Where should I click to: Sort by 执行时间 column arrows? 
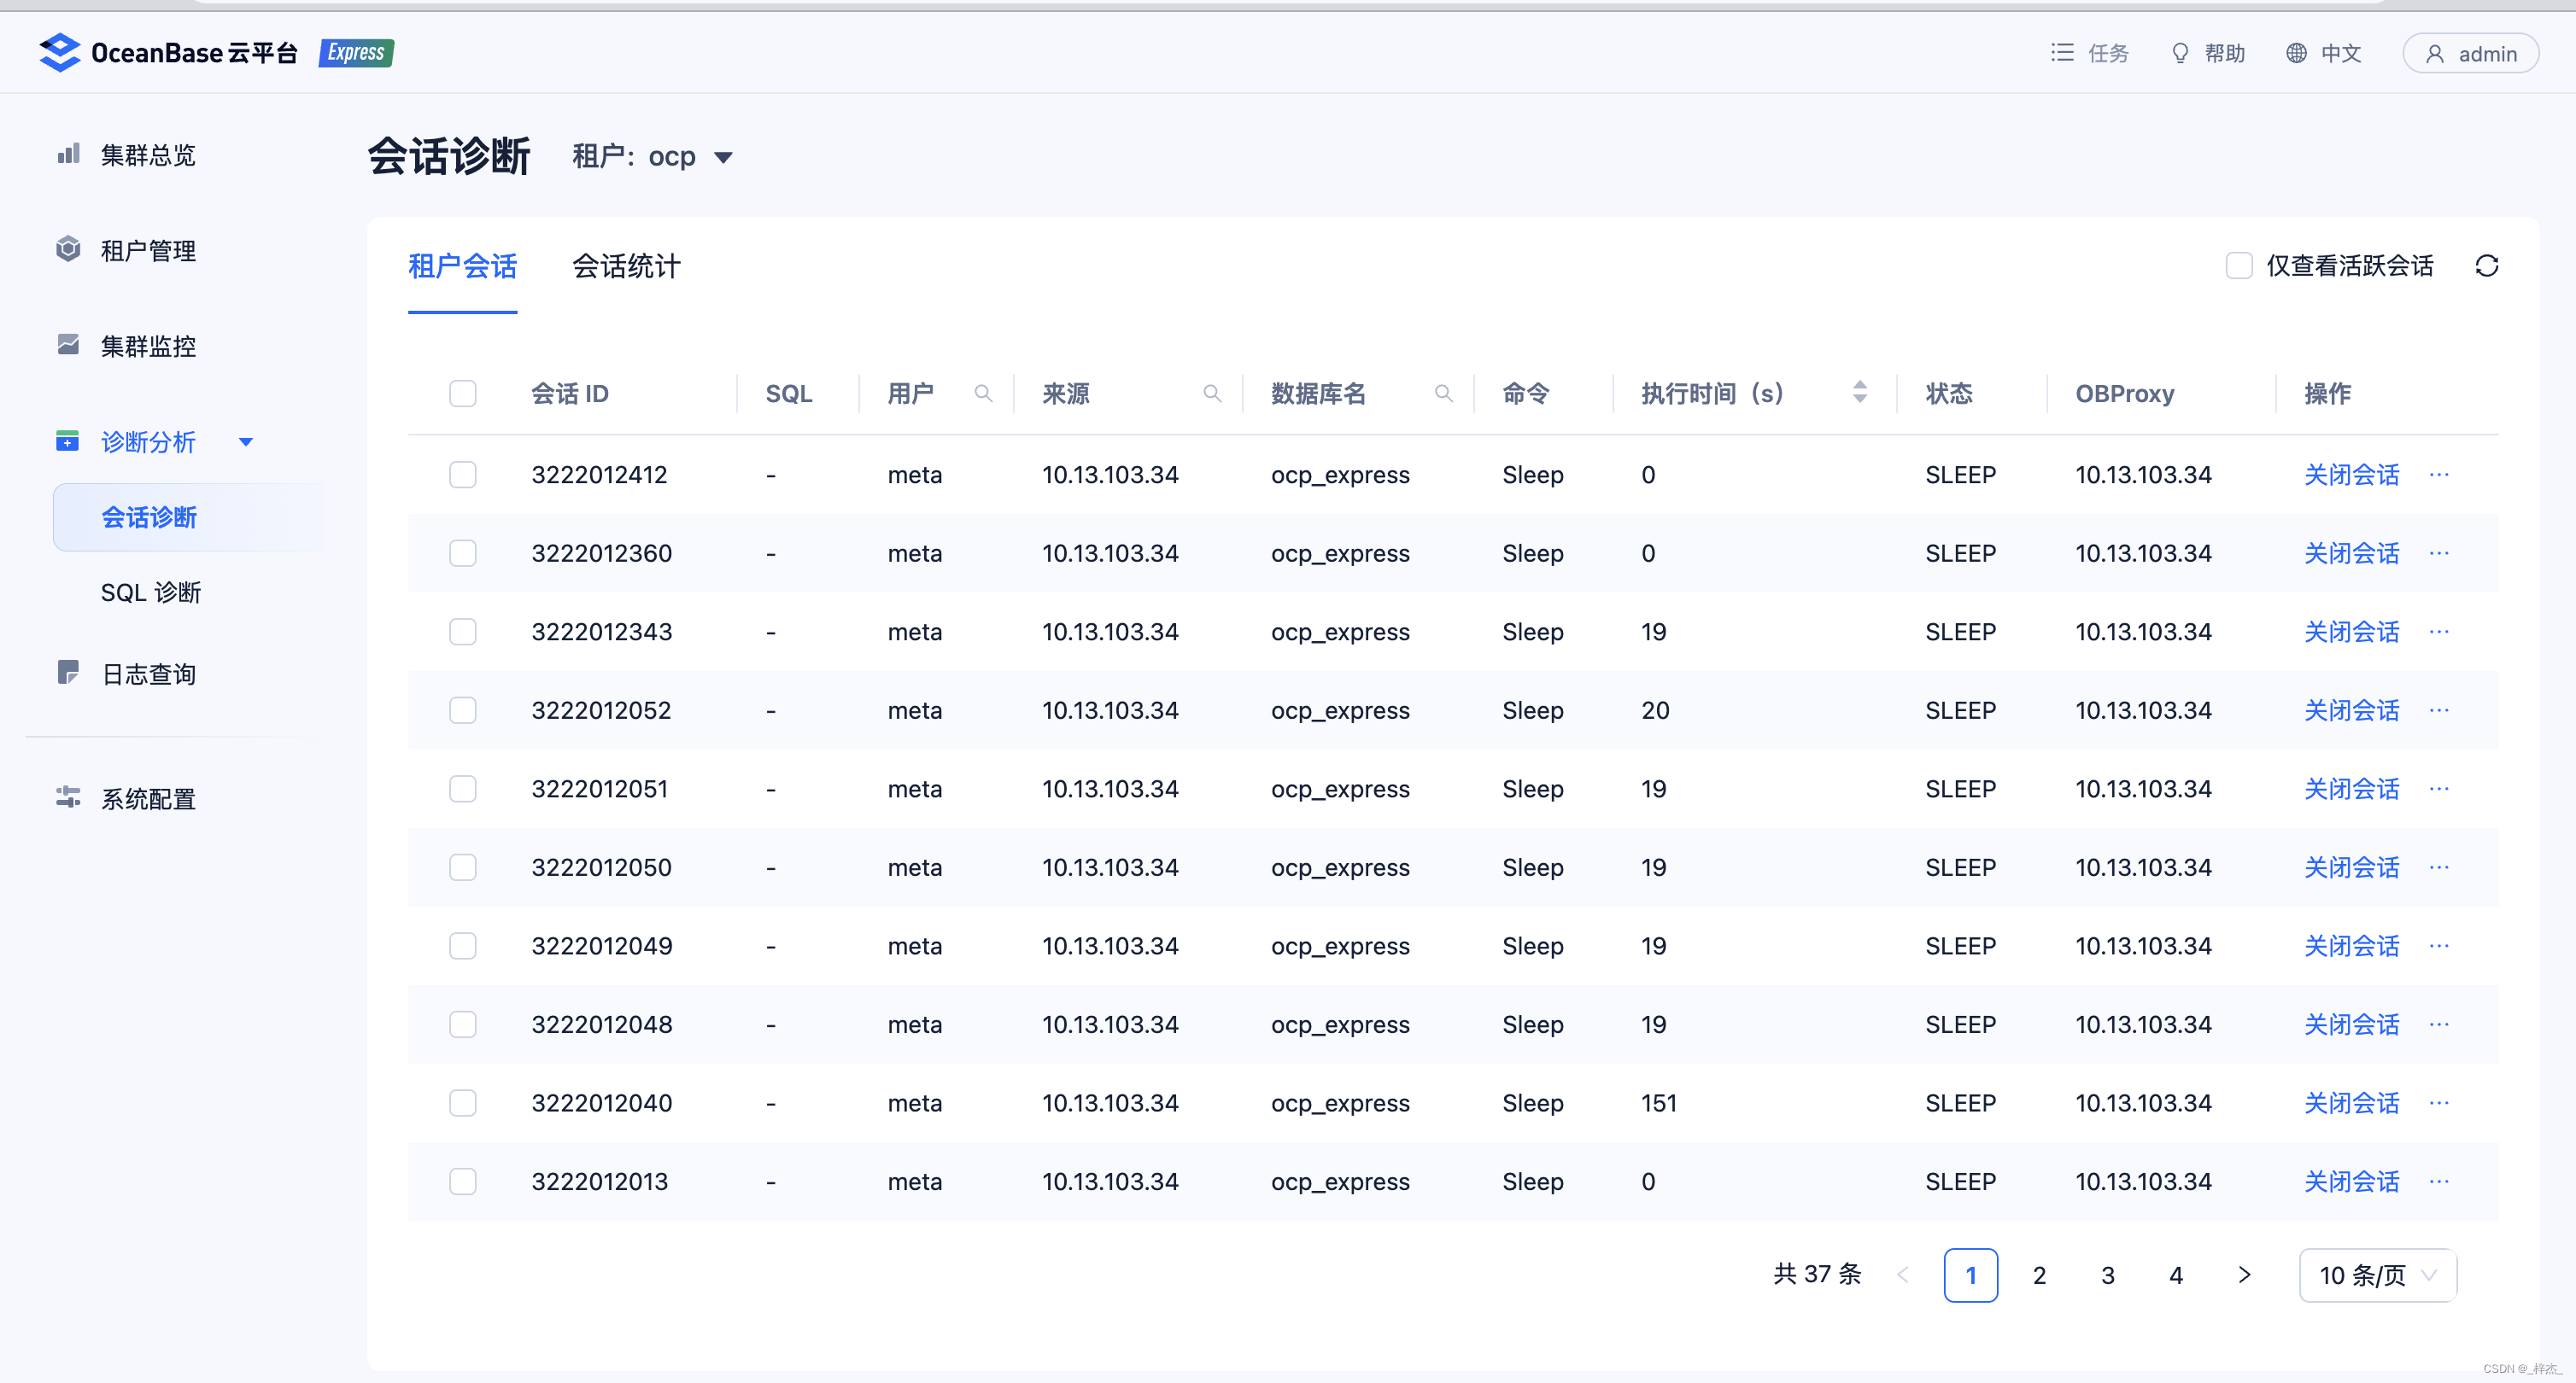(x=1859, y=393)
